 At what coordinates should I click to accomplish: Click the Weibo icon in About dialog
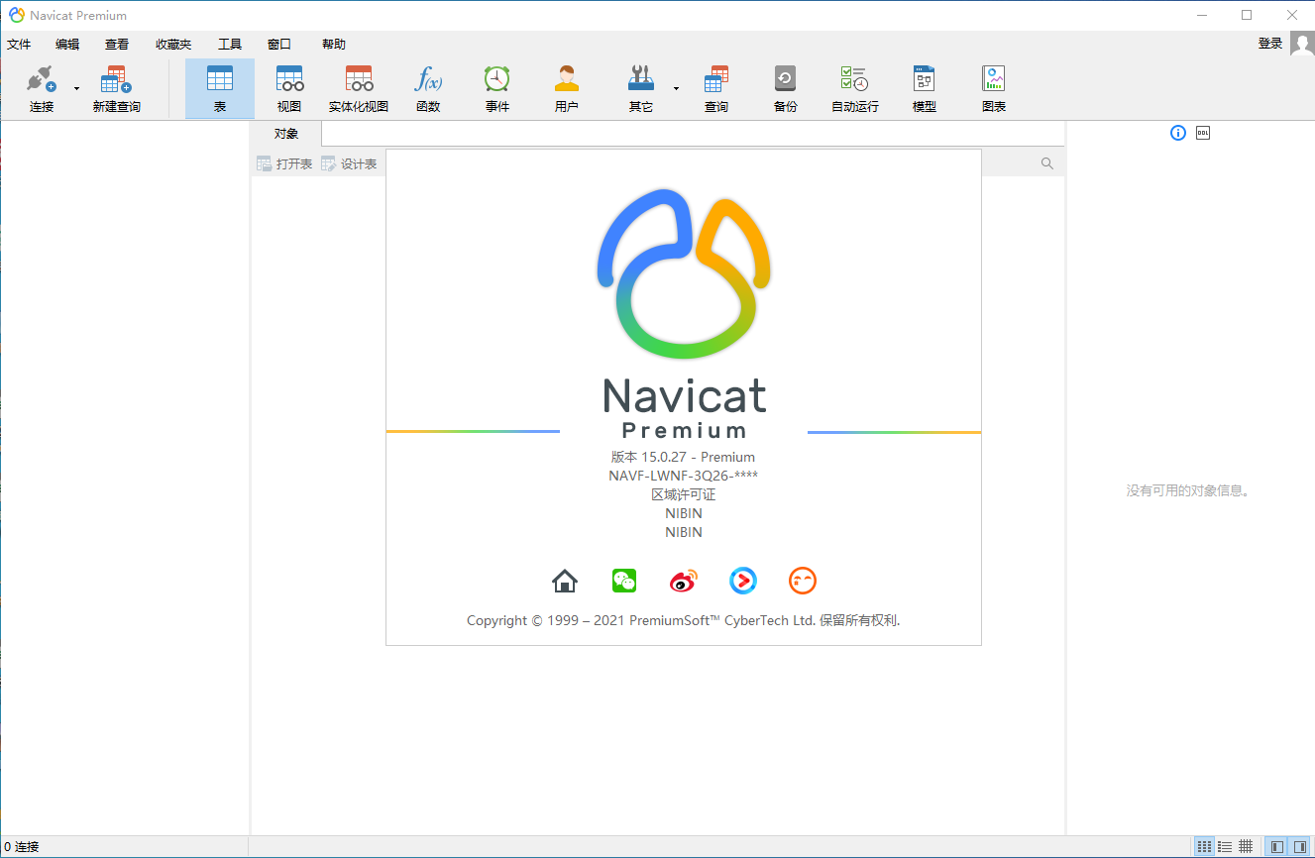(684, 581)
